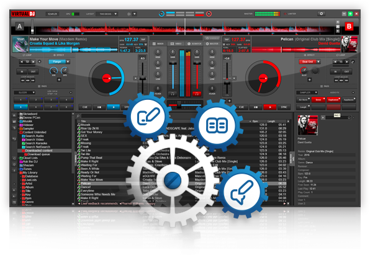The image size is (370, 255).
Task: Click deck A pitch fader handle
Action: (143, 79)
